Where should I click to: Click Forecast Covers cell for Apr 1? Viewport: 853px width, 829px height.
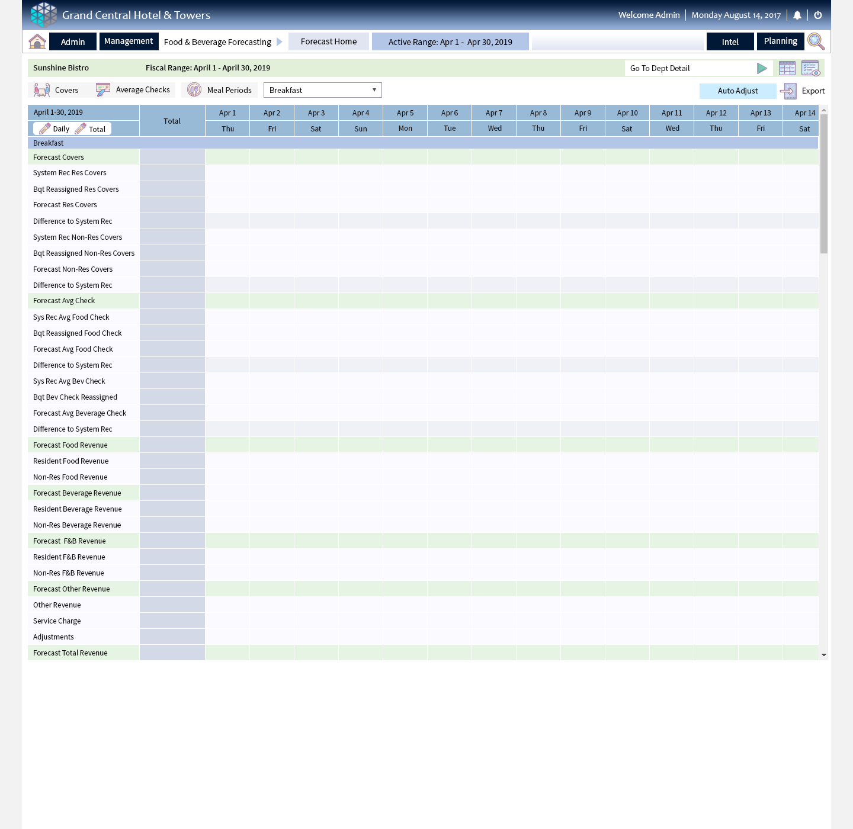(227, 158)
